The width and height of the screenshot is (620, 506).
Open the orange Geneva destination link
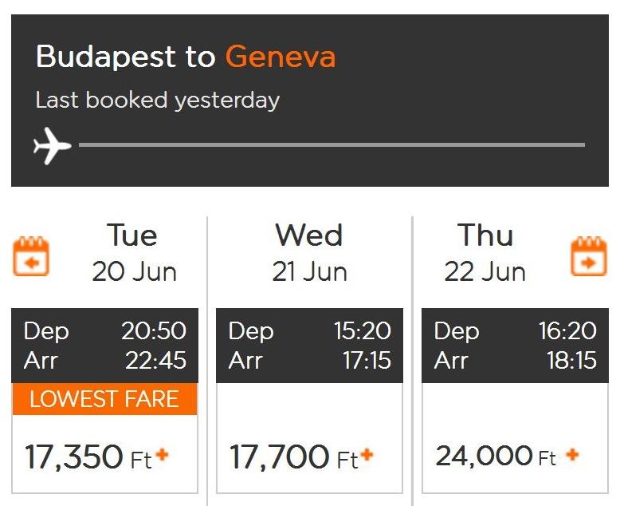[280, 57]
